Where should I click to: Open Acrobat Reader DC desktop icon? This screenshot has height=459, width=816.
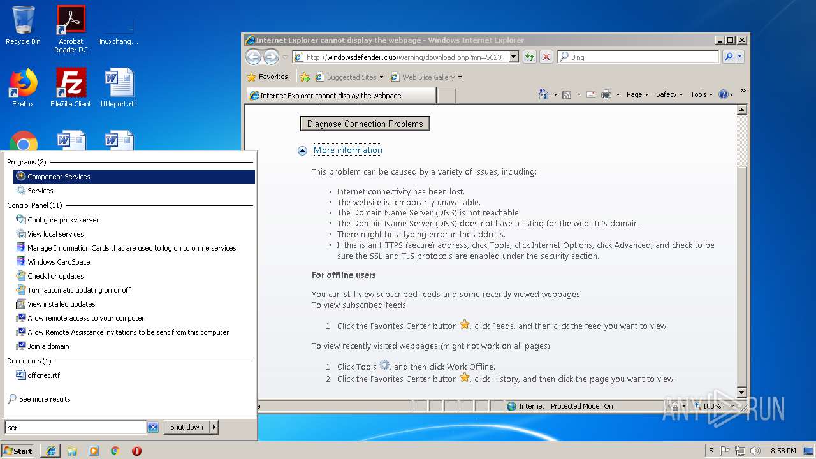pos(71,29)
